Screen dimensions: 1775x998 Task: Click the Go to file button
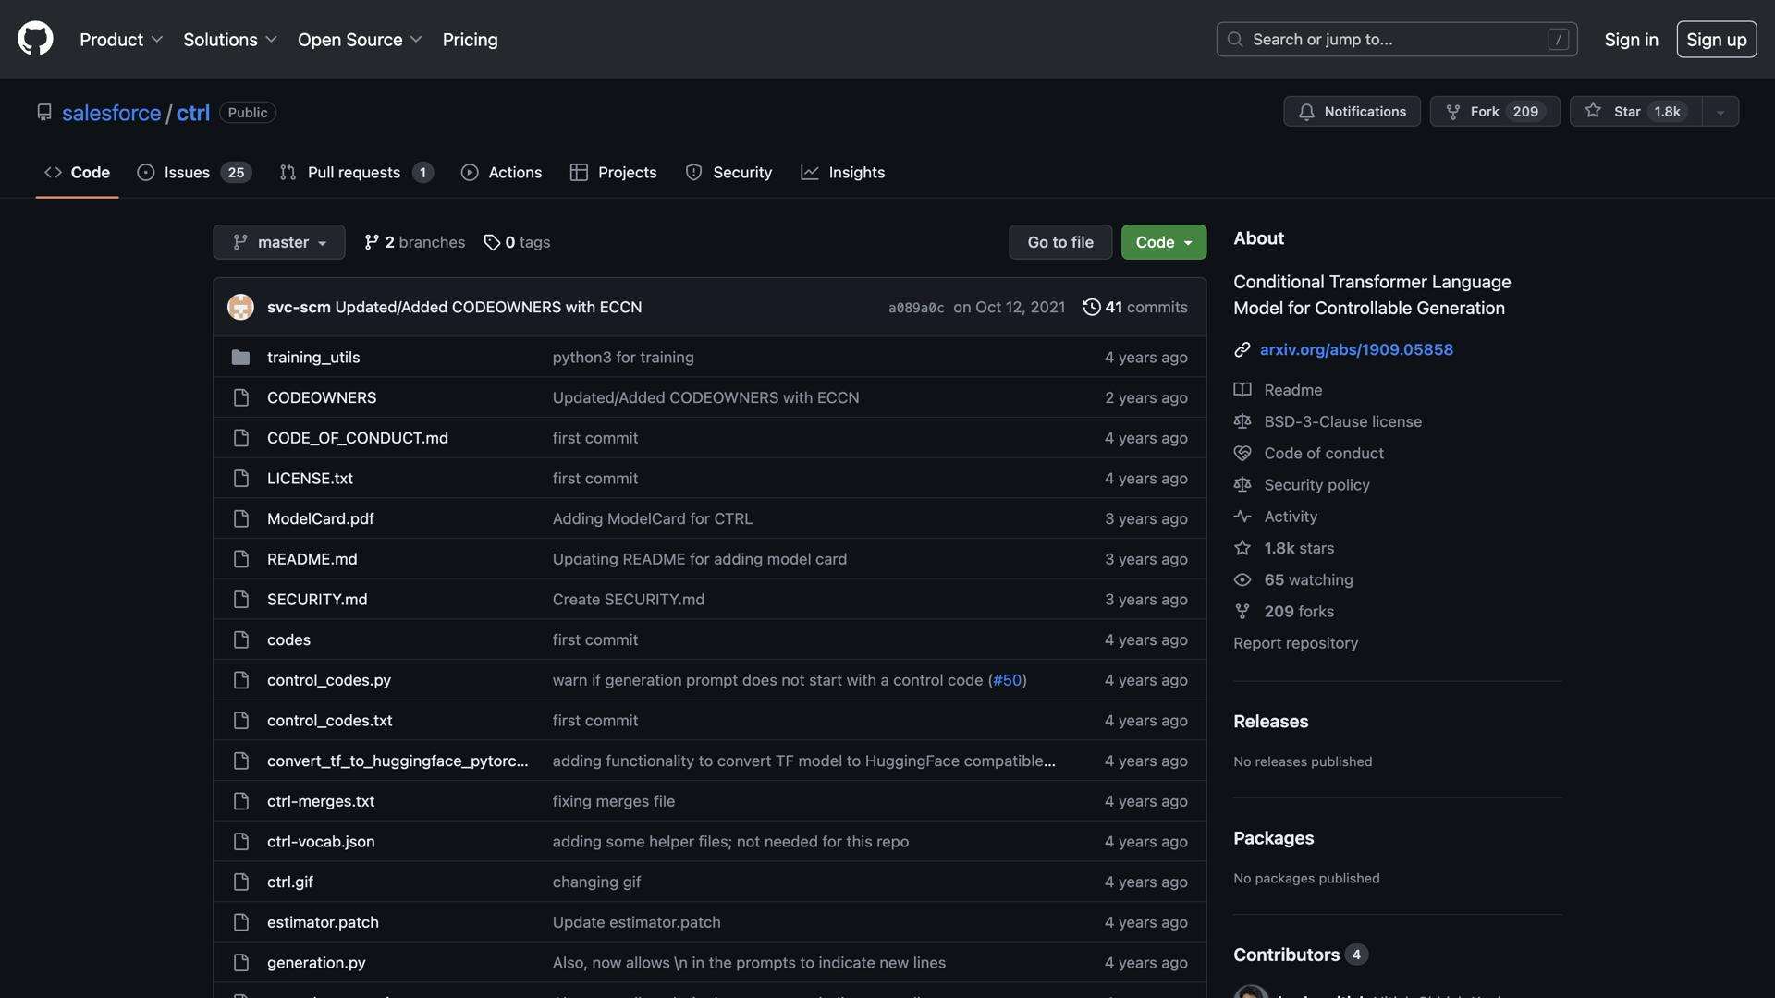[1059, 242]
